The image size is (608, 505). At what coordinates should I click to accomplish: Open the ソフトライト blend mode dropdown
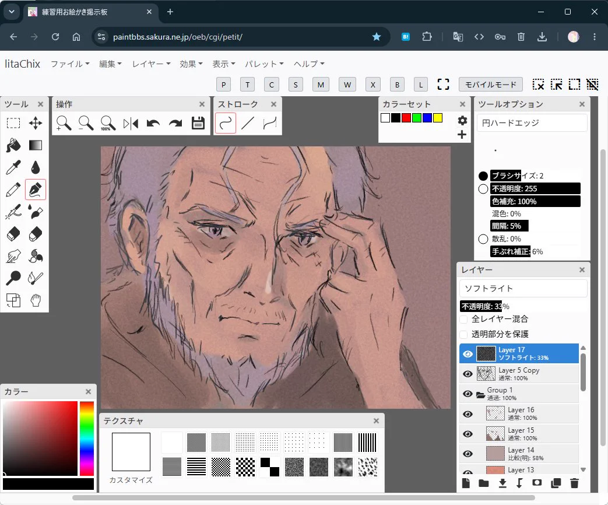point(523,288)
